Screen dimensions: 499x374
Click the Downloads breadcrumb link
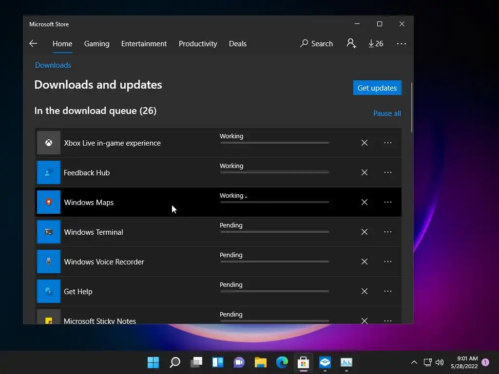53,65
